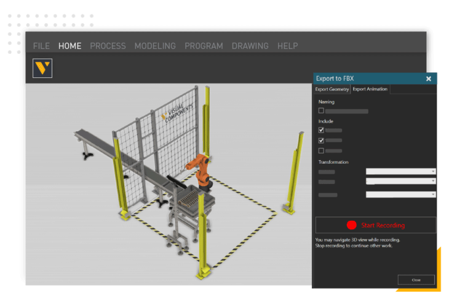This screenshot has width=449, height=295.
Task: Click the Close button in dialog
Action: point(416,280)
